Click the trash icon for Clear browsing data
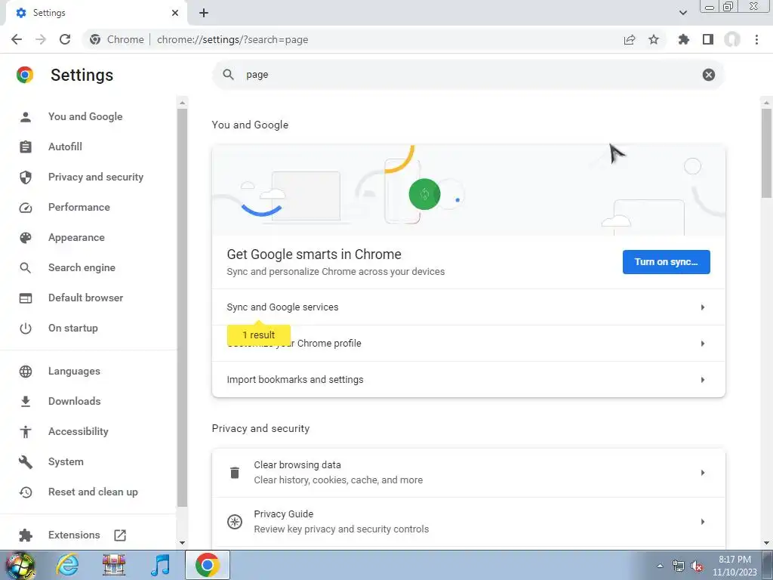The height and width of the screenshot is (580, 773). [235, 473]
